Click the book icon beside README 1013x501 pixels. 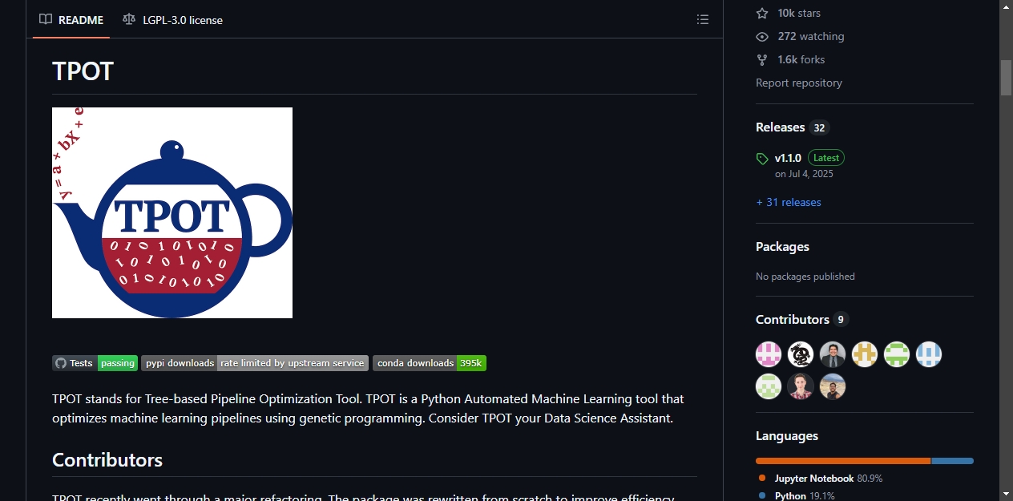coord(46,19)
